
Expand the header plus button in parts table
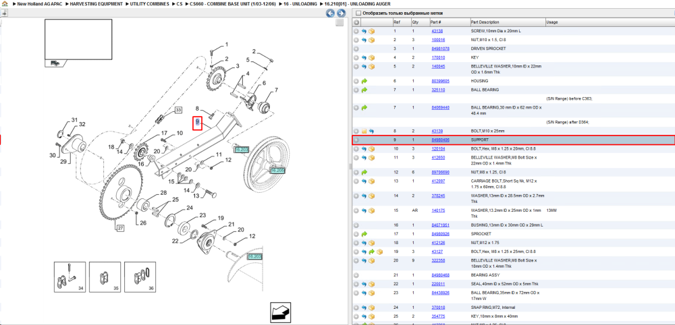click(x=356, y=22)
